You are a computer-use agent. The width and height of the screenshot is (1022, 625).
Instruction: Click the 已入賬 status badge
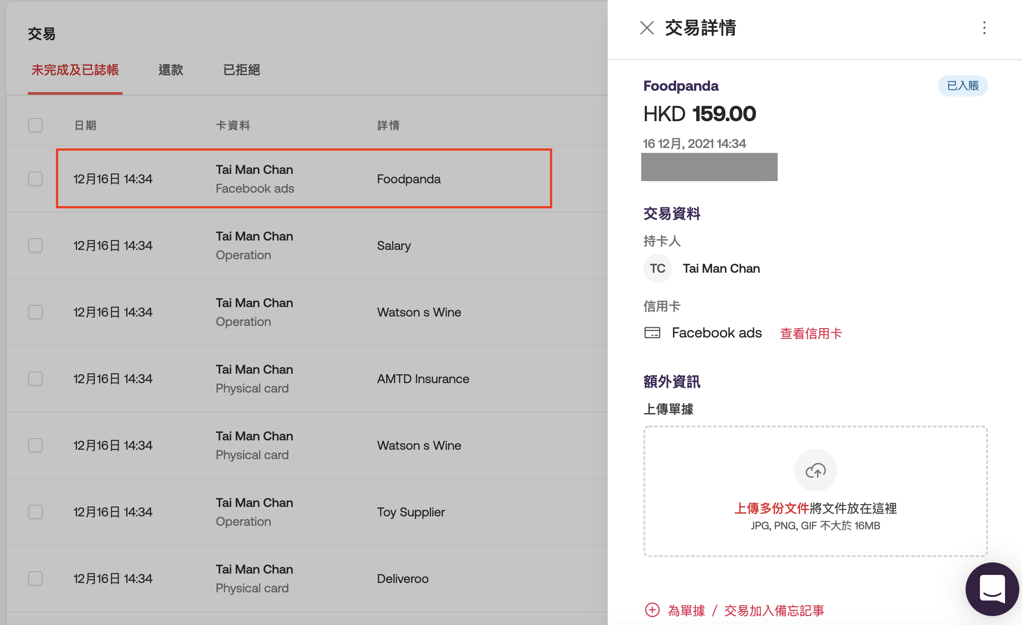(x=962, y=86)
